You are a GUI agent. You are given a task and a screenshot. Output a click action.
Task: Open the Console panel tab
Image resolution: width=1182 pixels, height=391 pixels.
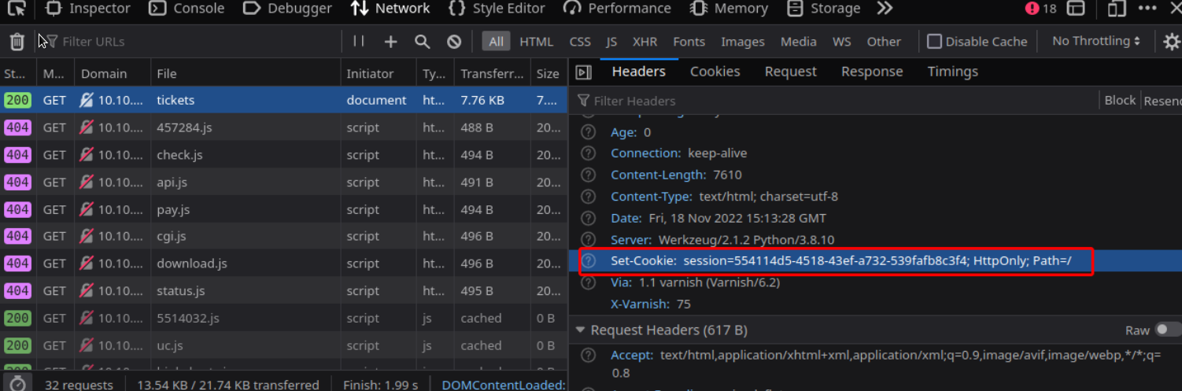click(187, 9)
